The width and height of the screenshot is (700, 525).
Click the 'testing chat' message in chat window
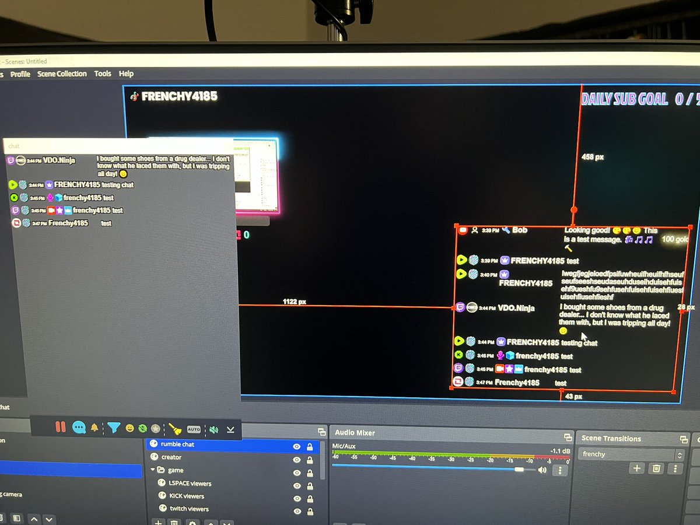pyautogui.click(x=118, y=185)
